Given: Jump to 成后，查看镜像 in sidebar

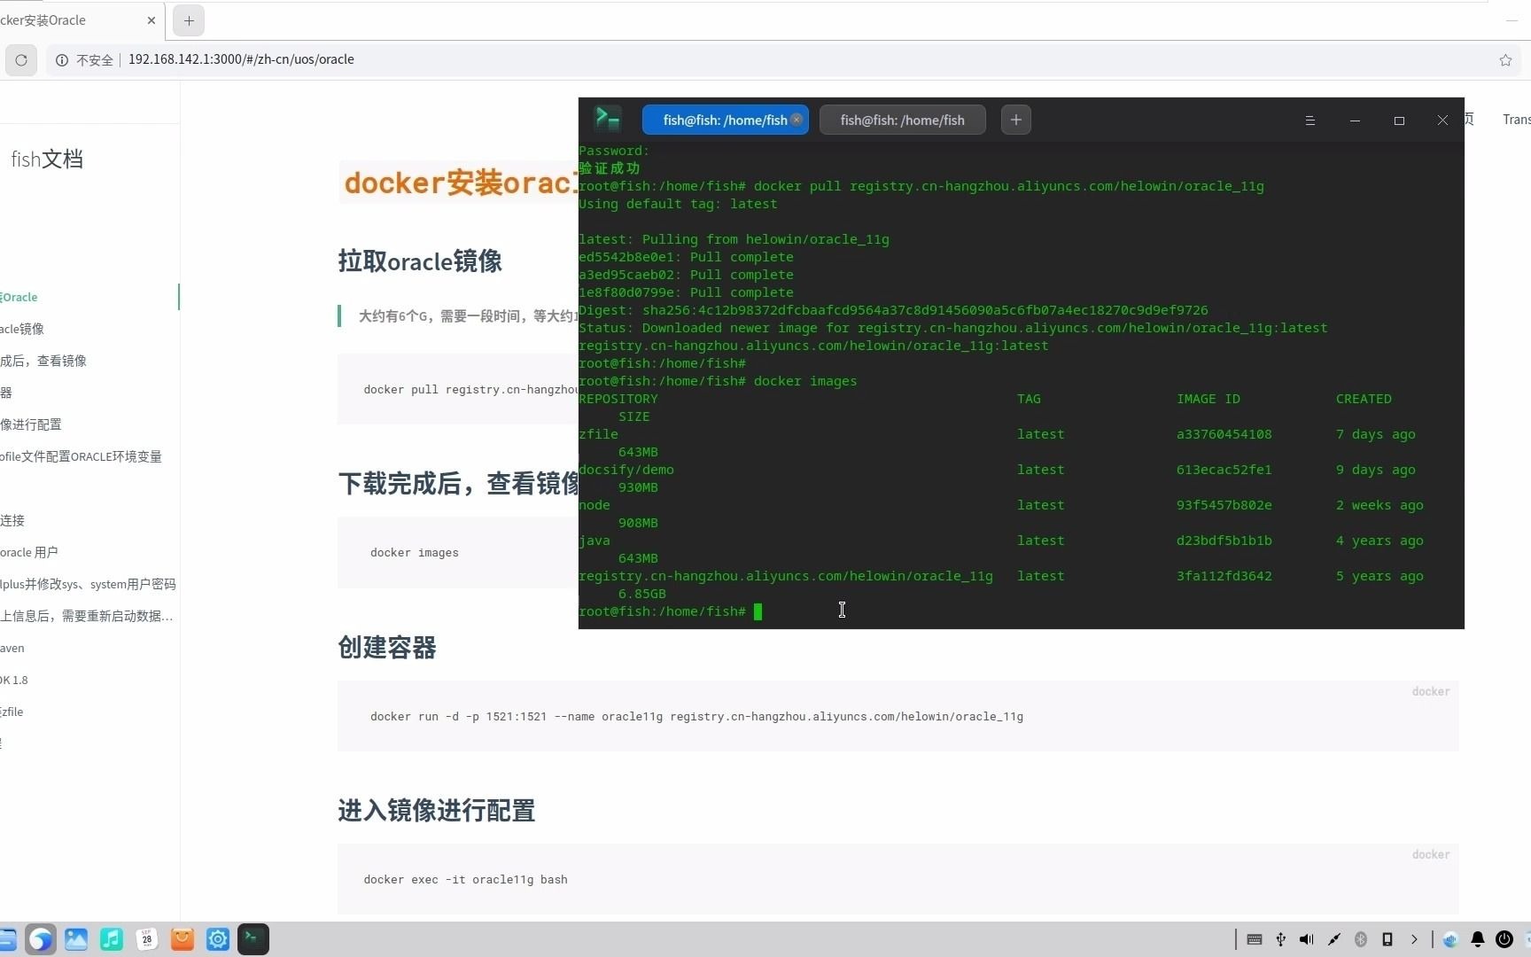Looking at the screenshot, I should click(43, 361).
